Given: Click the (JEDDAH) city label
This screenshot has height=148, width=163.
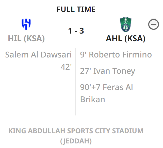Looking at the screenshot, I should (x=76, y=141).
